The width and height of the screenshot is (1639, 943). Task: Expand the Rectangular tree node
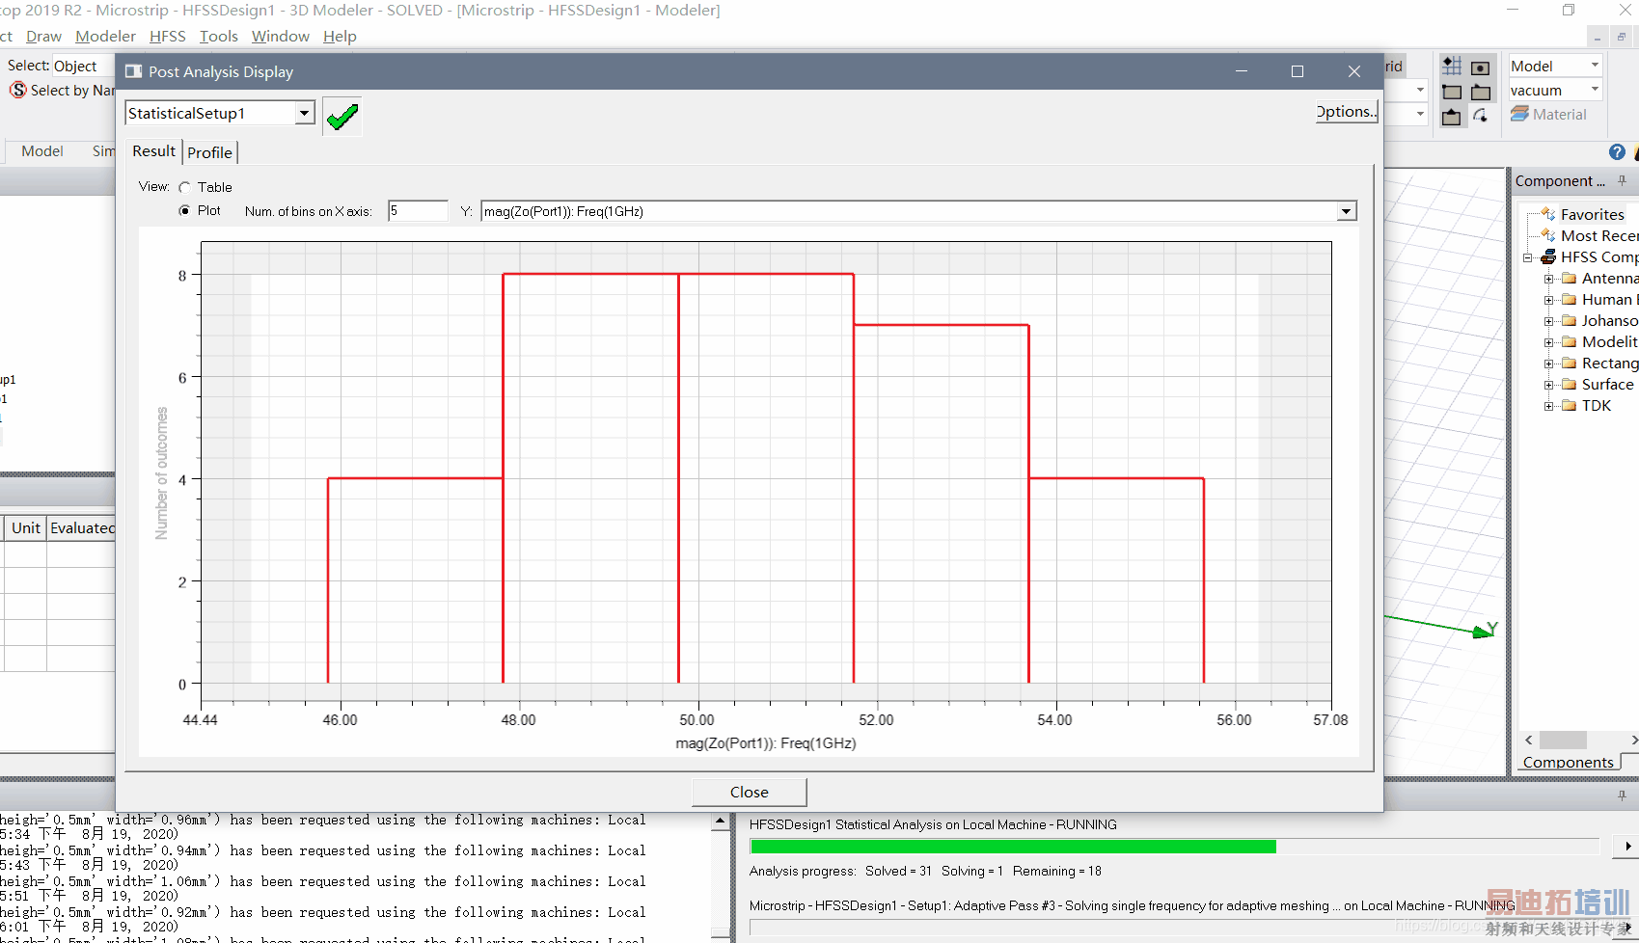1549,364
